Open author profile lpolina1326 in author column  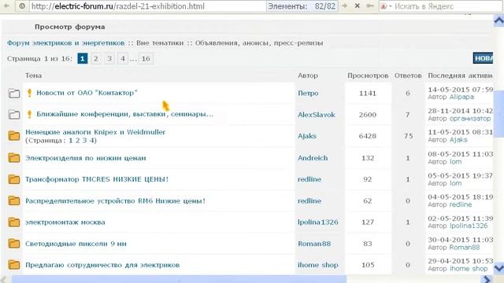pyautogui.click(x=318, y=222)
